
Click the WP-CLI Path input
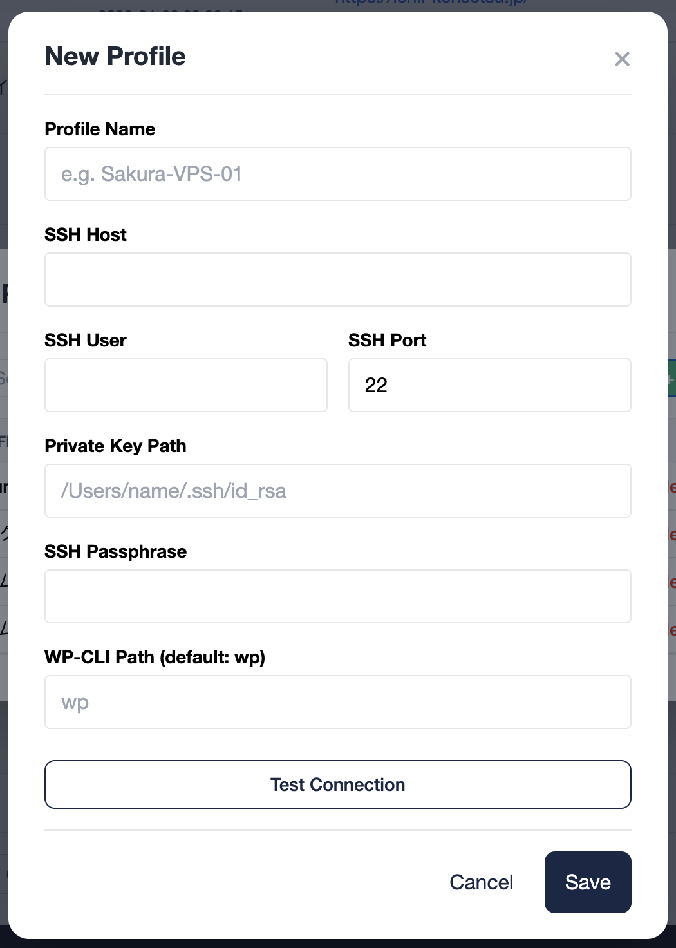[337, 702]
